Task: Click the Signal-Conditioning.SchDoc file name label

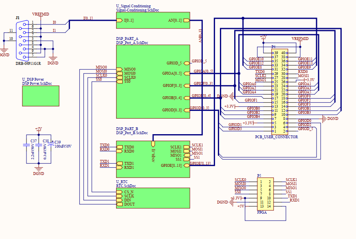Action: tap(138, 10)
